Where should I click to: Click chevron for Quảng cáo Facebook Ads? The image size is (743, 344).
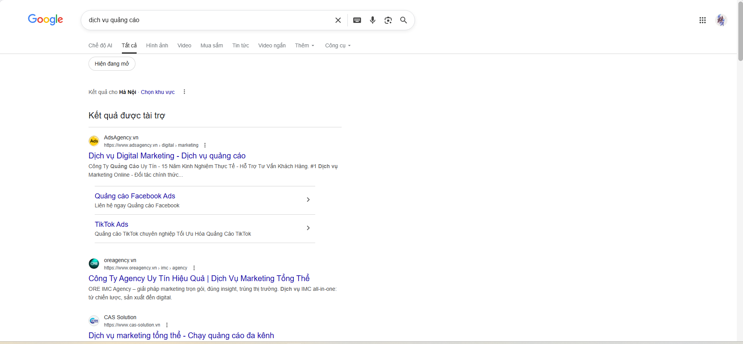[x=308, y=200]
